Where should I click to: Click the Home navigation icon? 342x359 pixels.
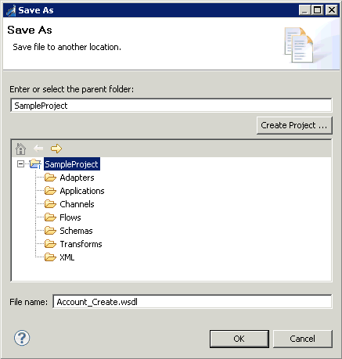20,149
